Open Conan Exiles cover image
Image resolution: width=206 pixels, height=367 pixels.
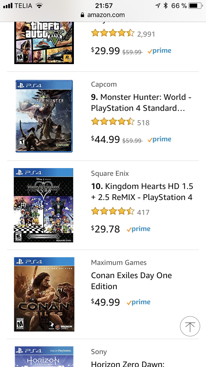tap(44, 294)
